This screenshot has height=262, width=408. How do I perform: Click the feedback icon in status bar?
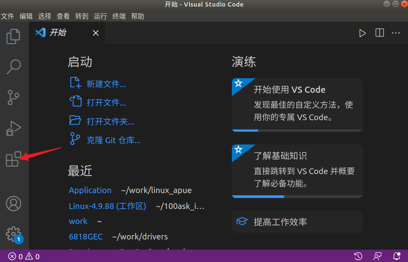point(377,256)
